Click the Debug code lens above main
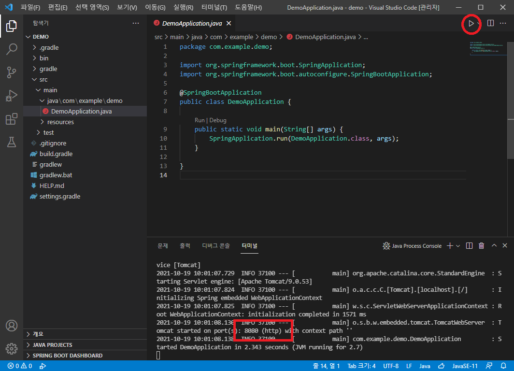The width and height of the screenshot is (514, 371). 218,120
